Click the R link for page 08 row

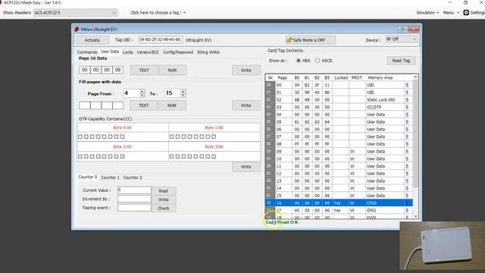(407, 144)
